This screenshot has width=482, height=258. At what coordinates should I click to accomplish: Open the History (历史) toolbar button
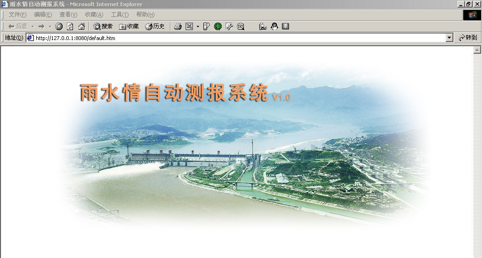(x=155, y=26)
